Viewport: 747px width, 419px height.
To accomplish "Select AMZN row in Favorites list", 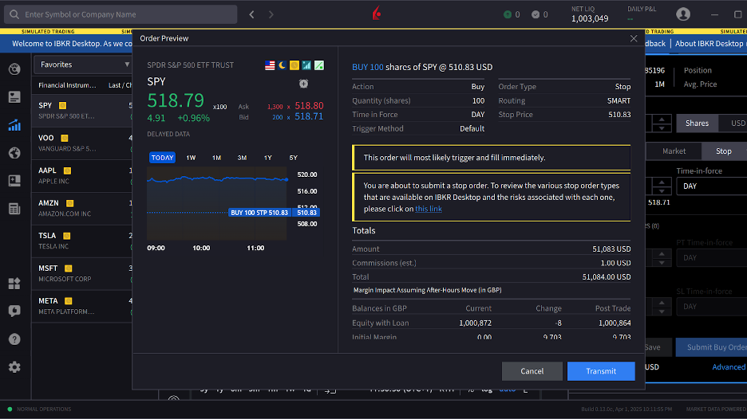I will click(82, 208).
